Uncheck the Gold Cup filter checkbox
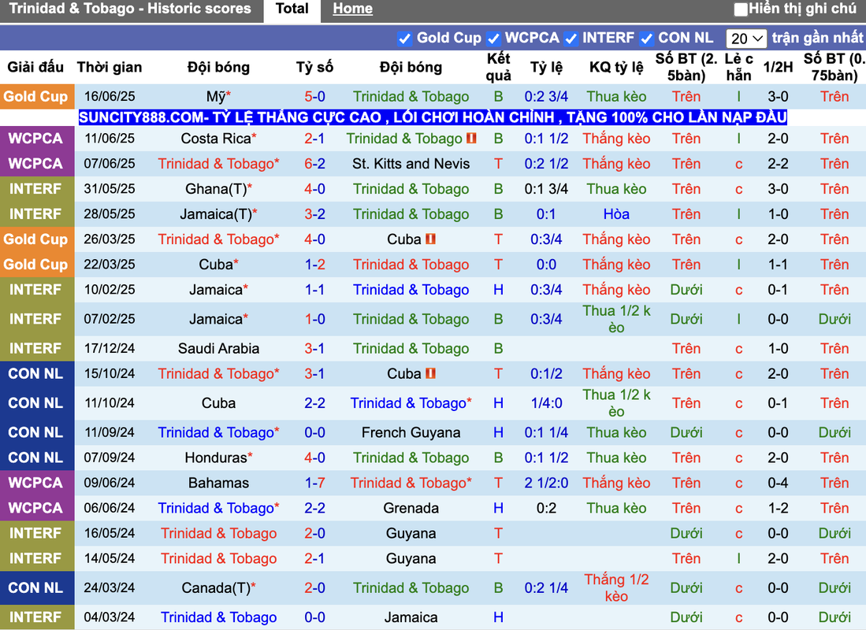This screenshot has height=630, width=866. pos(404,39)
